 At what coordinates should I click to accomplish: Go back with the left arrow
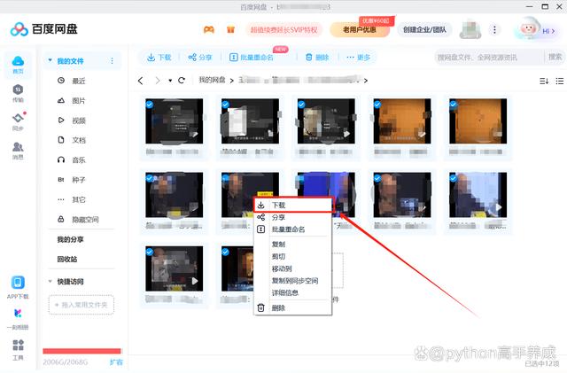point(141,81)
